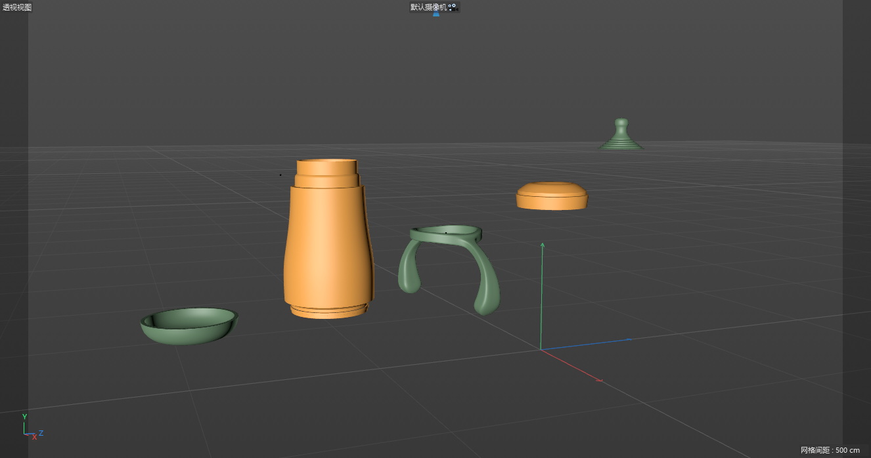Click the 默认摄像机 camera label
This screenshot has width=871, height=458.
coord(428,7)
